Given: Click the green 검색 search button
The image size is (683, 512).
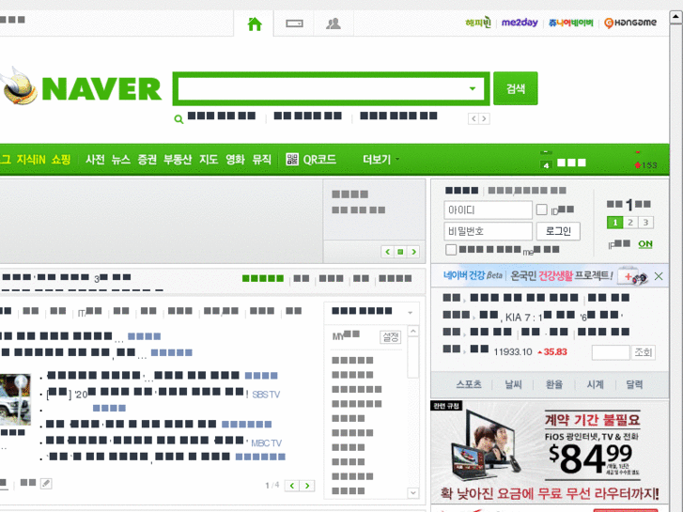Looking at the screenshot, I should pyautogui.click(x=515, y=88).
